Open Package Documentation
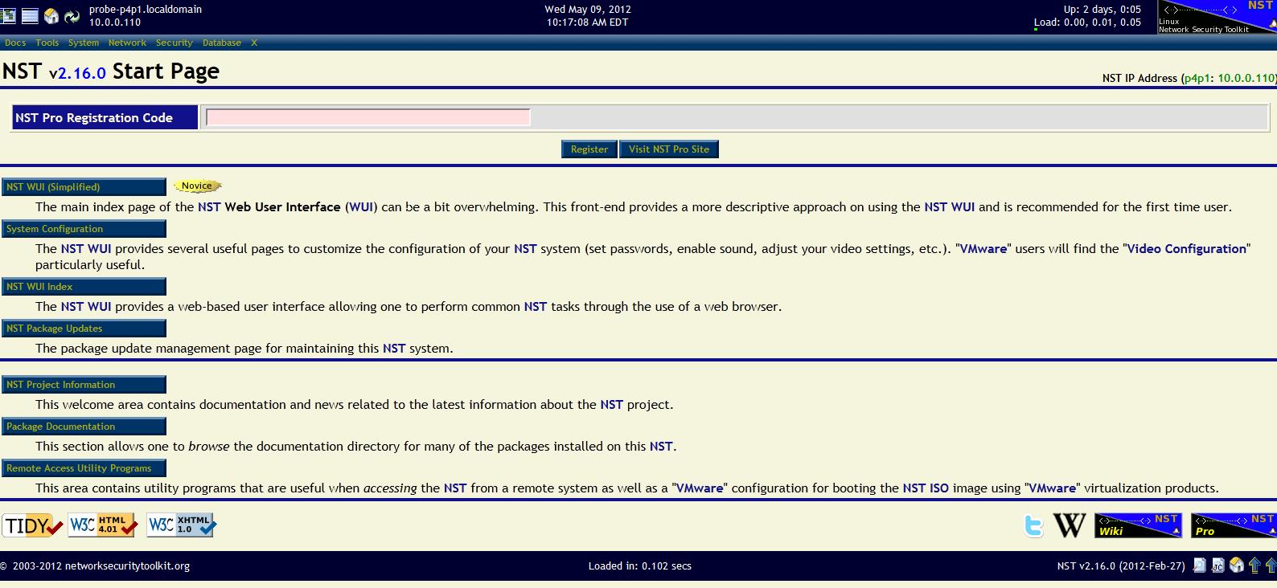Image resolution: width=1277 pixels, height=588 pixels. pyautogui.click(x=84, y=426)
